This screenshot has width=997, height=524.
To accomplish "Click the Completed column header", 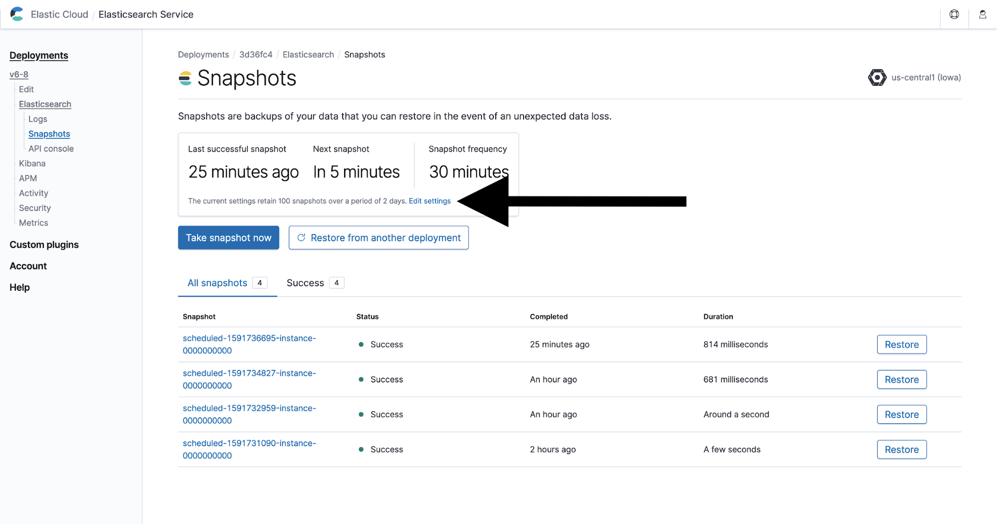I will [x=549, y=317].
